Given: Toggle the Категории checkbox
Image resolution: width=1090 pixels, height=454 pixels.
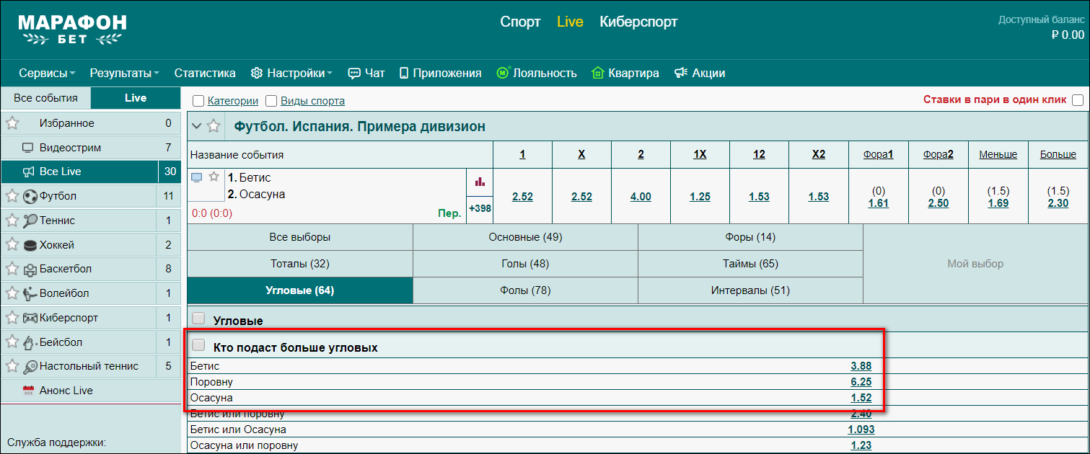Looking at the screenshot, I should (198, 101).
